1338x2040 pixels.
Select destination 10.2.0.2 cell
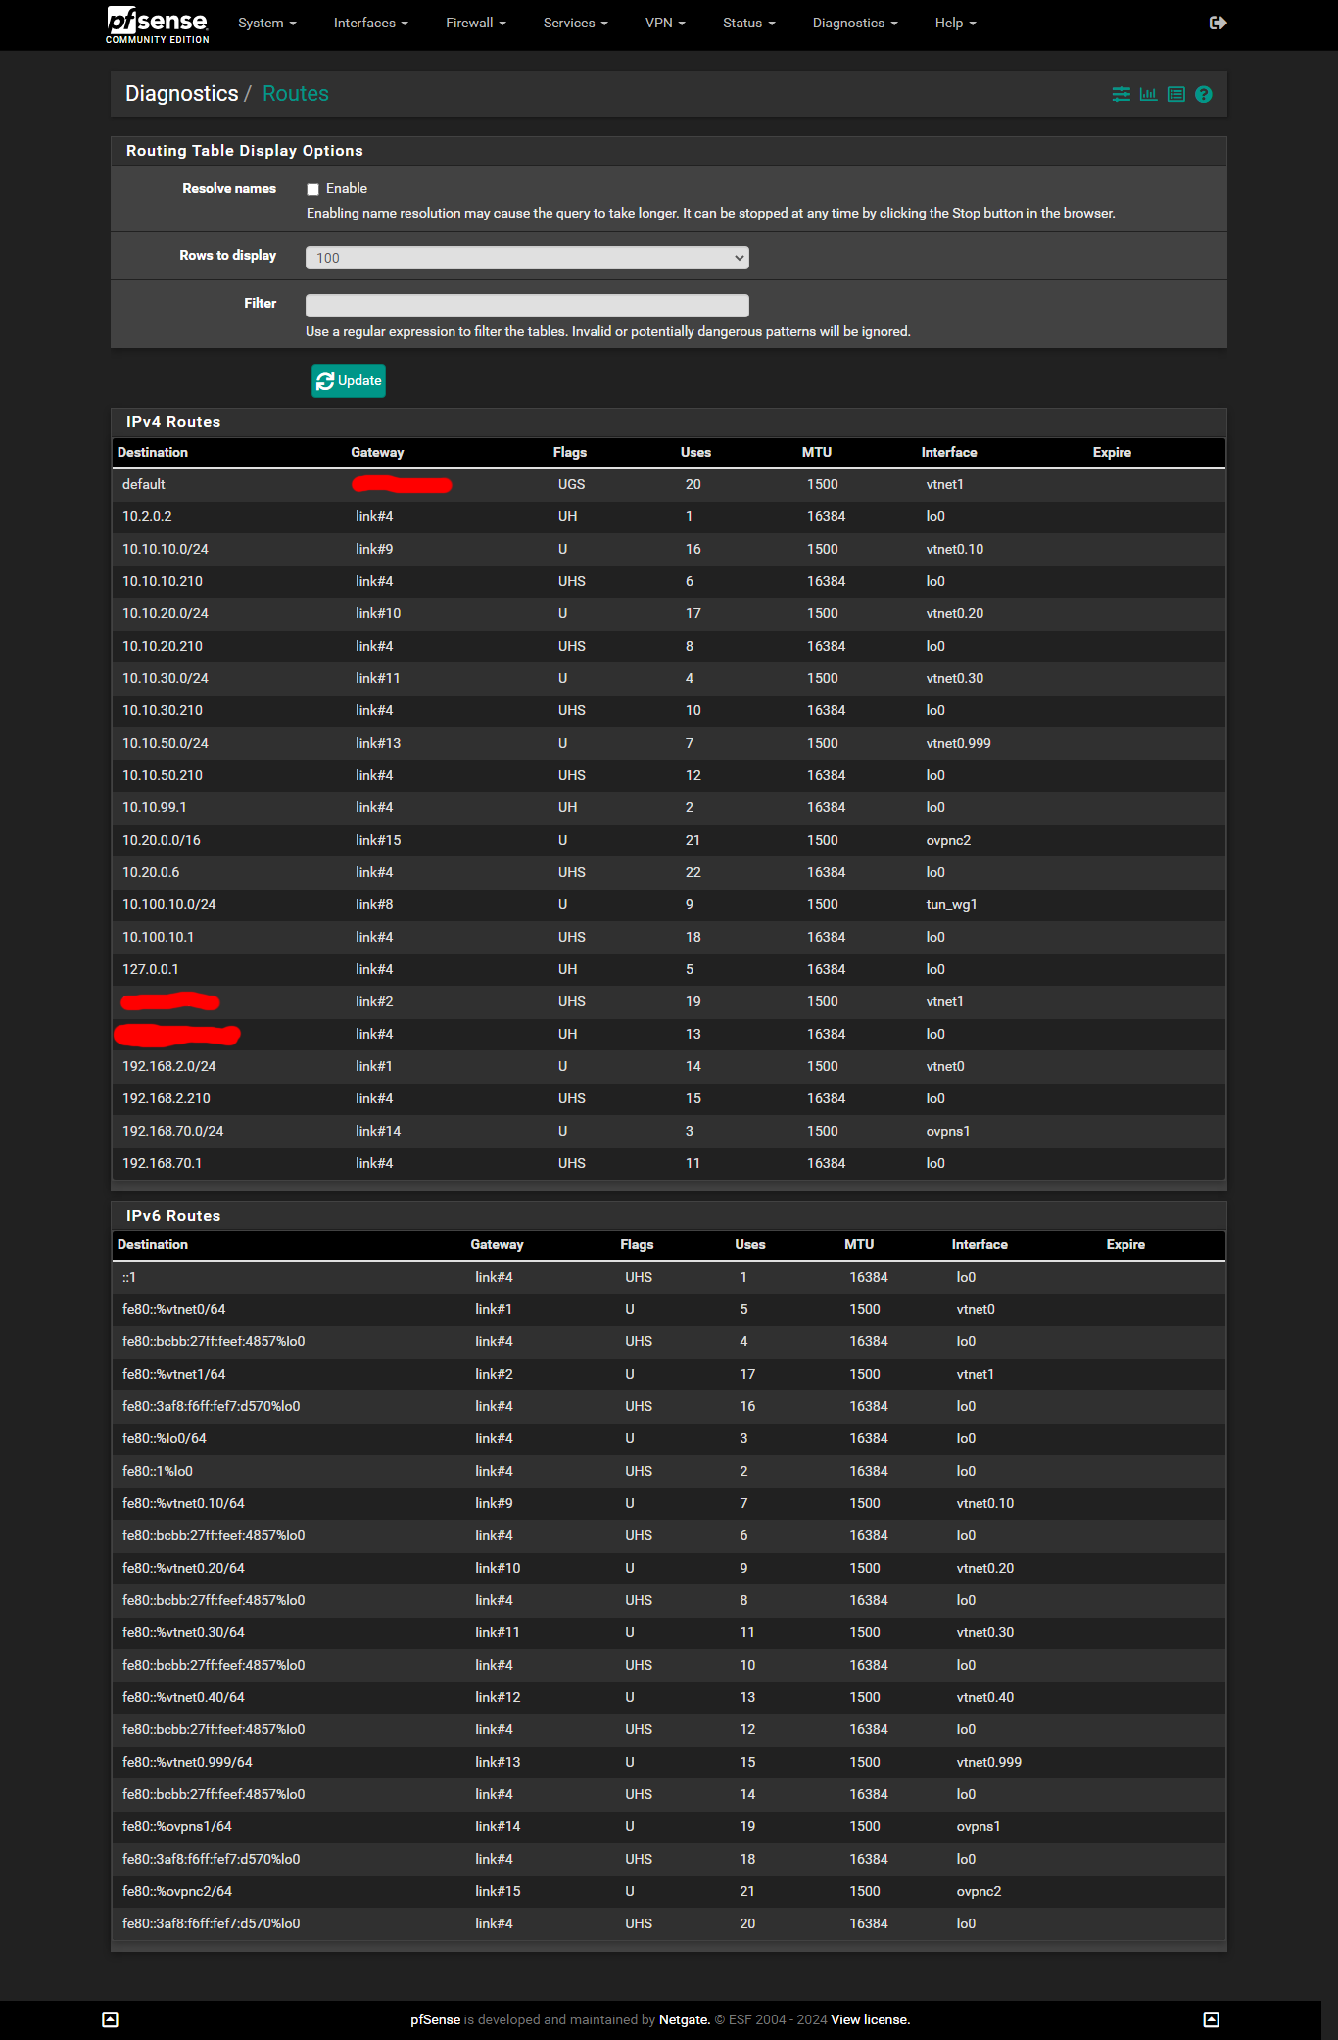147,516
